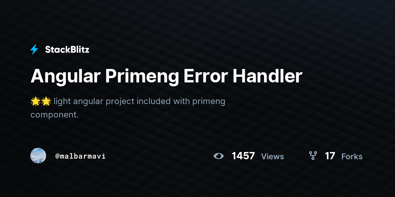Click the Forks label
This screenshot has height=197, width=395.
click(352, 157)
